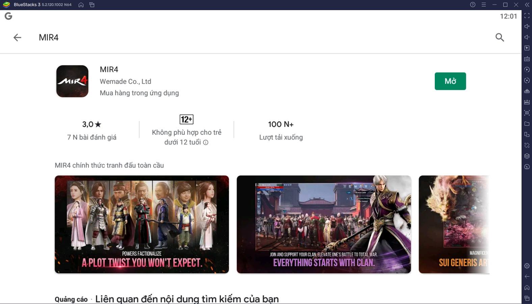Open BlueStacks settings gear
Viewport: 532px width, 304px height.
click(527, 266)
